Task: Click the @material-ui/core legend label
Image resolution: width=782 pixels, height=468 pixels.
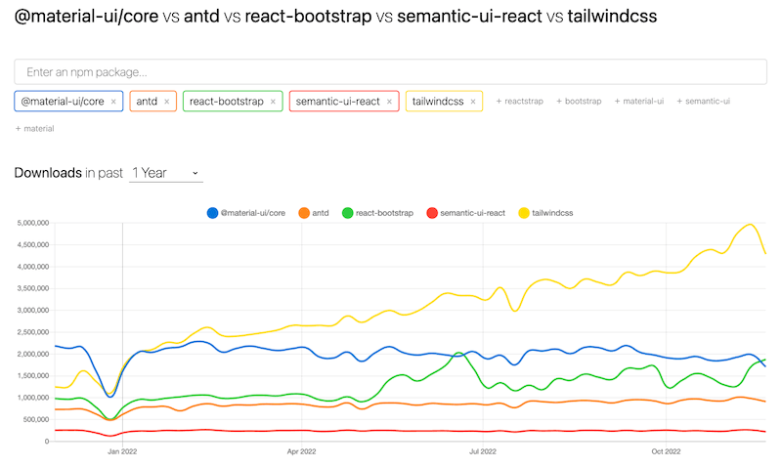Action: click(x=253, y=213)
